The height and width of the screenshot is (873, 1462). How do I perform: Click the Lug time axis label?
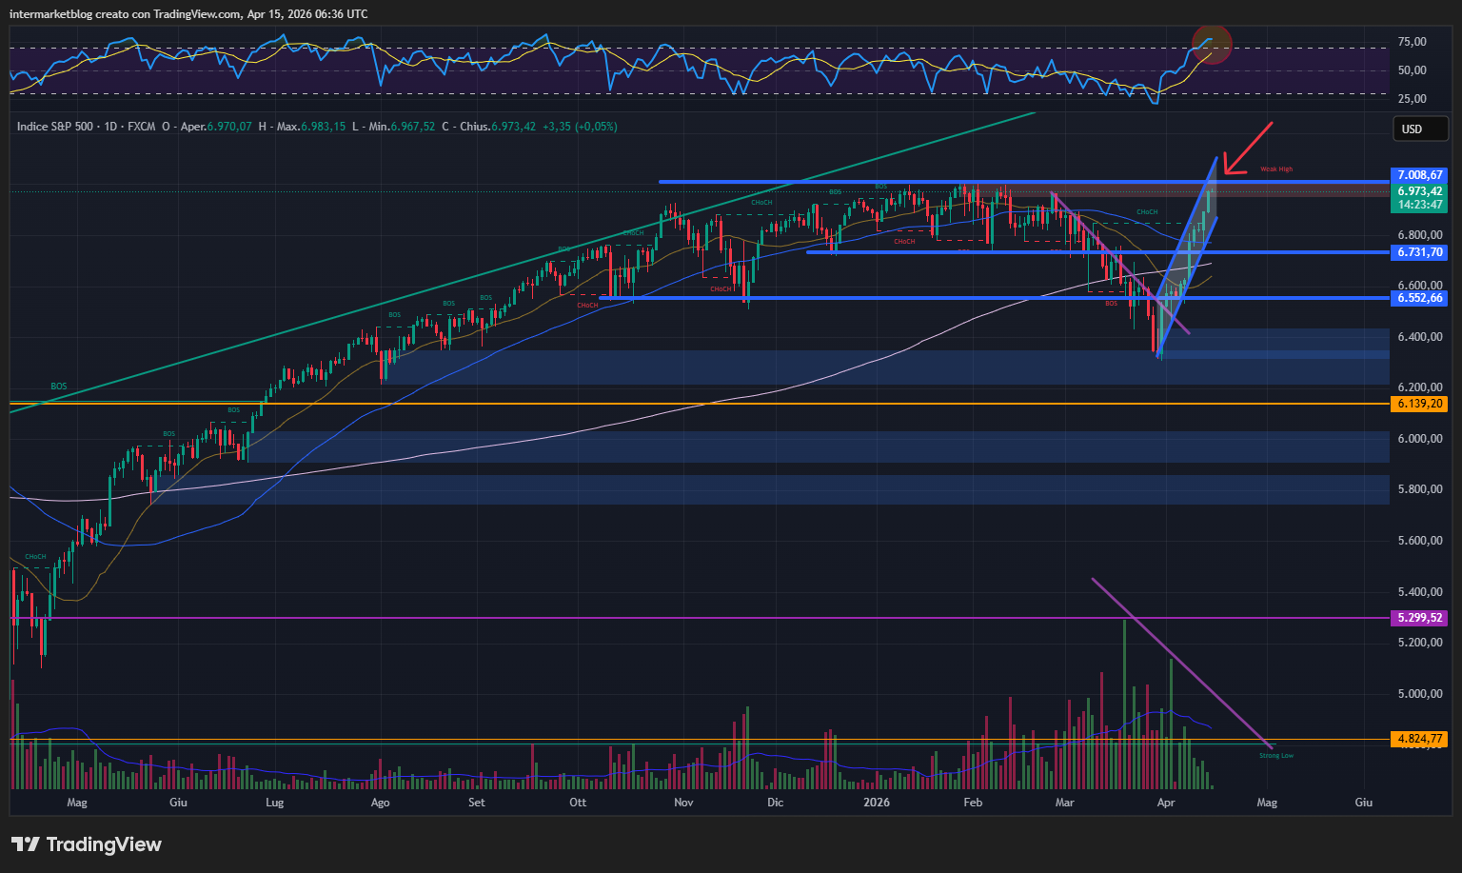click(275, 803)
